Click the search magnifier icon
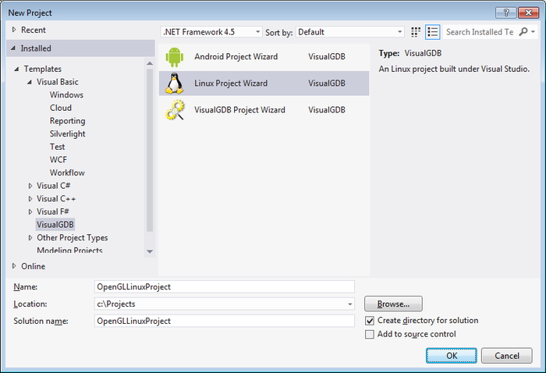546x373 pixels. pyautogui.click(x=523, y=32)
